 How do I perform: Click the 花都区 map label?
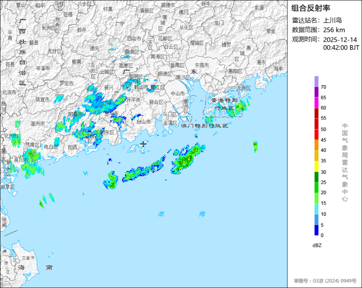tap(165, 39)
